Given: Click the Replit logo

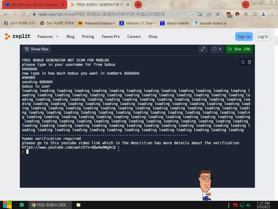Looking at the screenshot, I should click(17, 36).
